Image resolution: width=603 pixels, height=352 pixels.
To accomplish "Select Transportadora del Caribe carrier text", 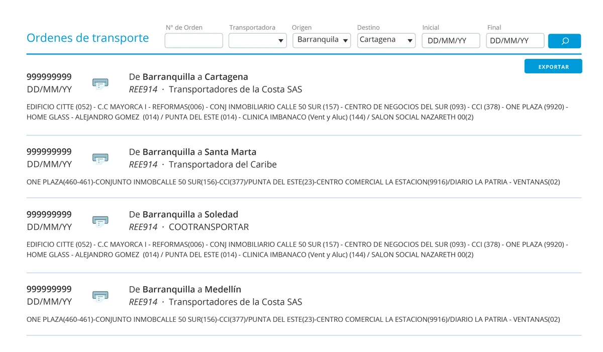I will click(x=223, y=164).
